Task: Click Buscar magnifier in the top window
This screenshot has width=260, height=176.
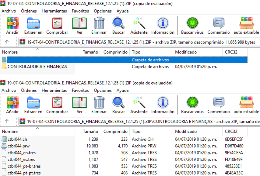Action: (118, 23)
